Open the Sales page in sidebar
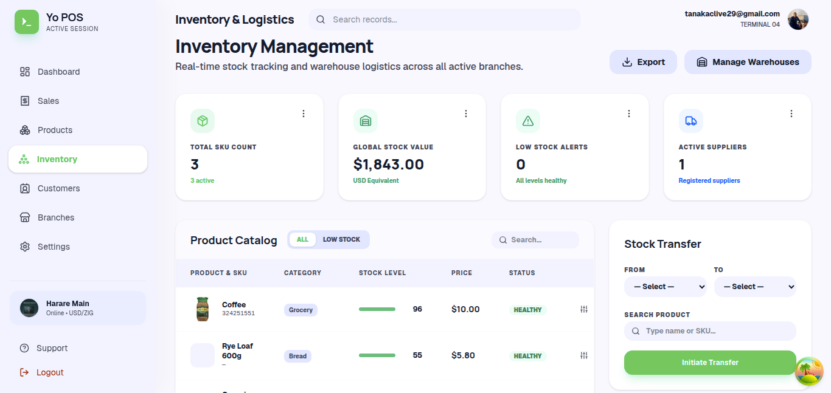Viewport: 831px width, 393px height. pyautogui.click(x=78, y=101)
